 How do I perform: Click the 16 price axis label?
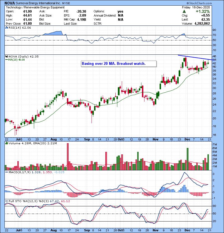[214, 135]
